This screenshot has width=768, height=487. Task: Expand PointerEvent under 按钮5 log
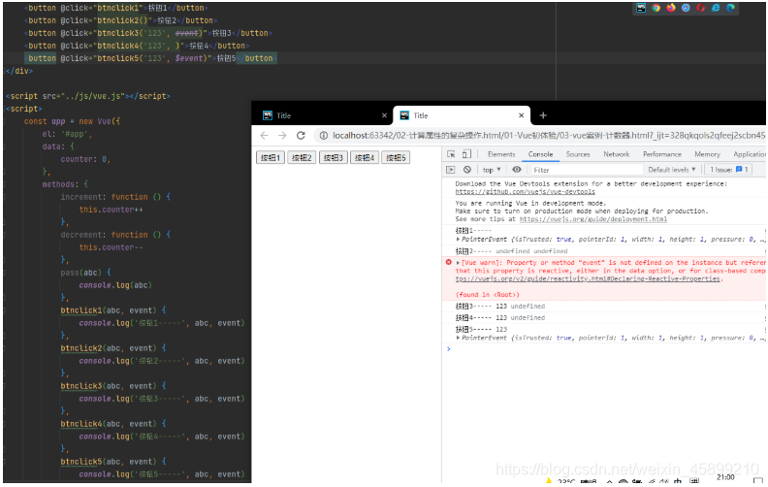[x=458, y=338]
